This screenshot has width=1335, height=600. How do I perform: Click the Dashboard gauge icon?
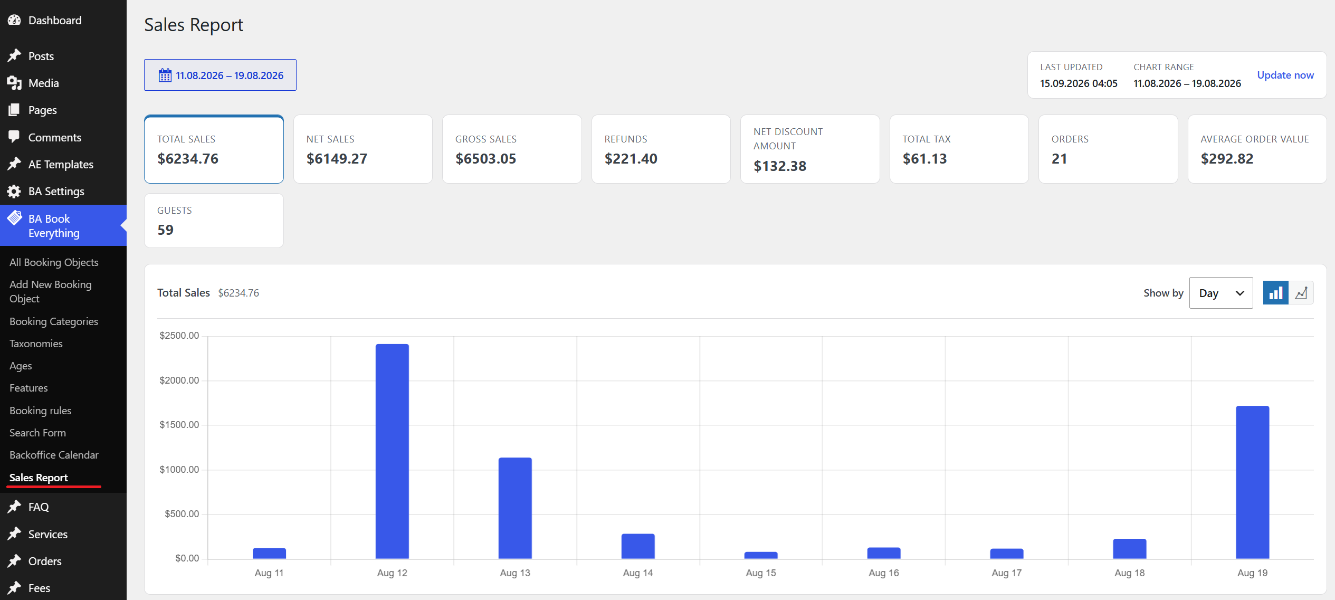(x=14, y=20)
